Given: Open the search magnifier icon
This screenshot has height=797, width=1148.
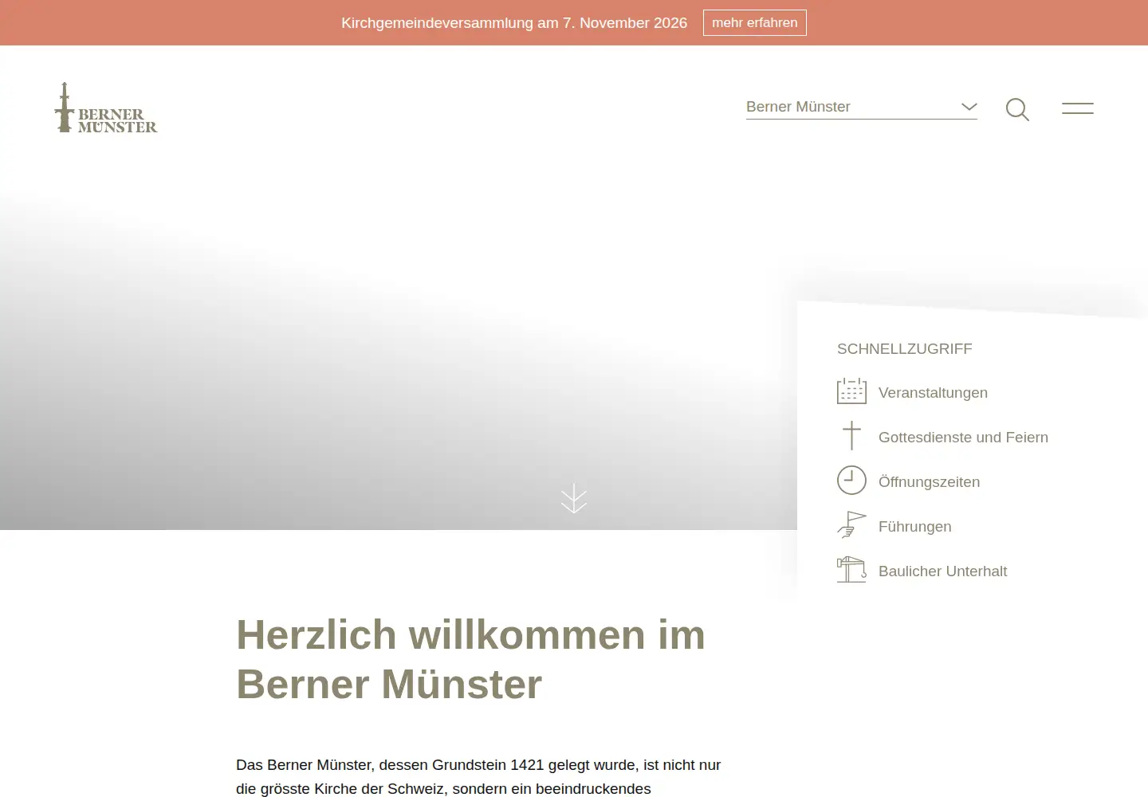Looking at the screenshot, I should coord(1017,109).
